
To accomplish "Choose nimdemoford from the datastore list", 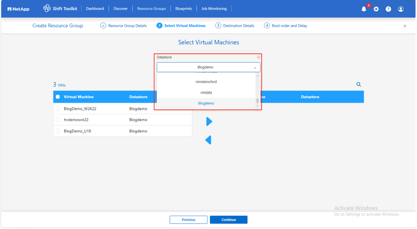I will click(x=206, y=82).
